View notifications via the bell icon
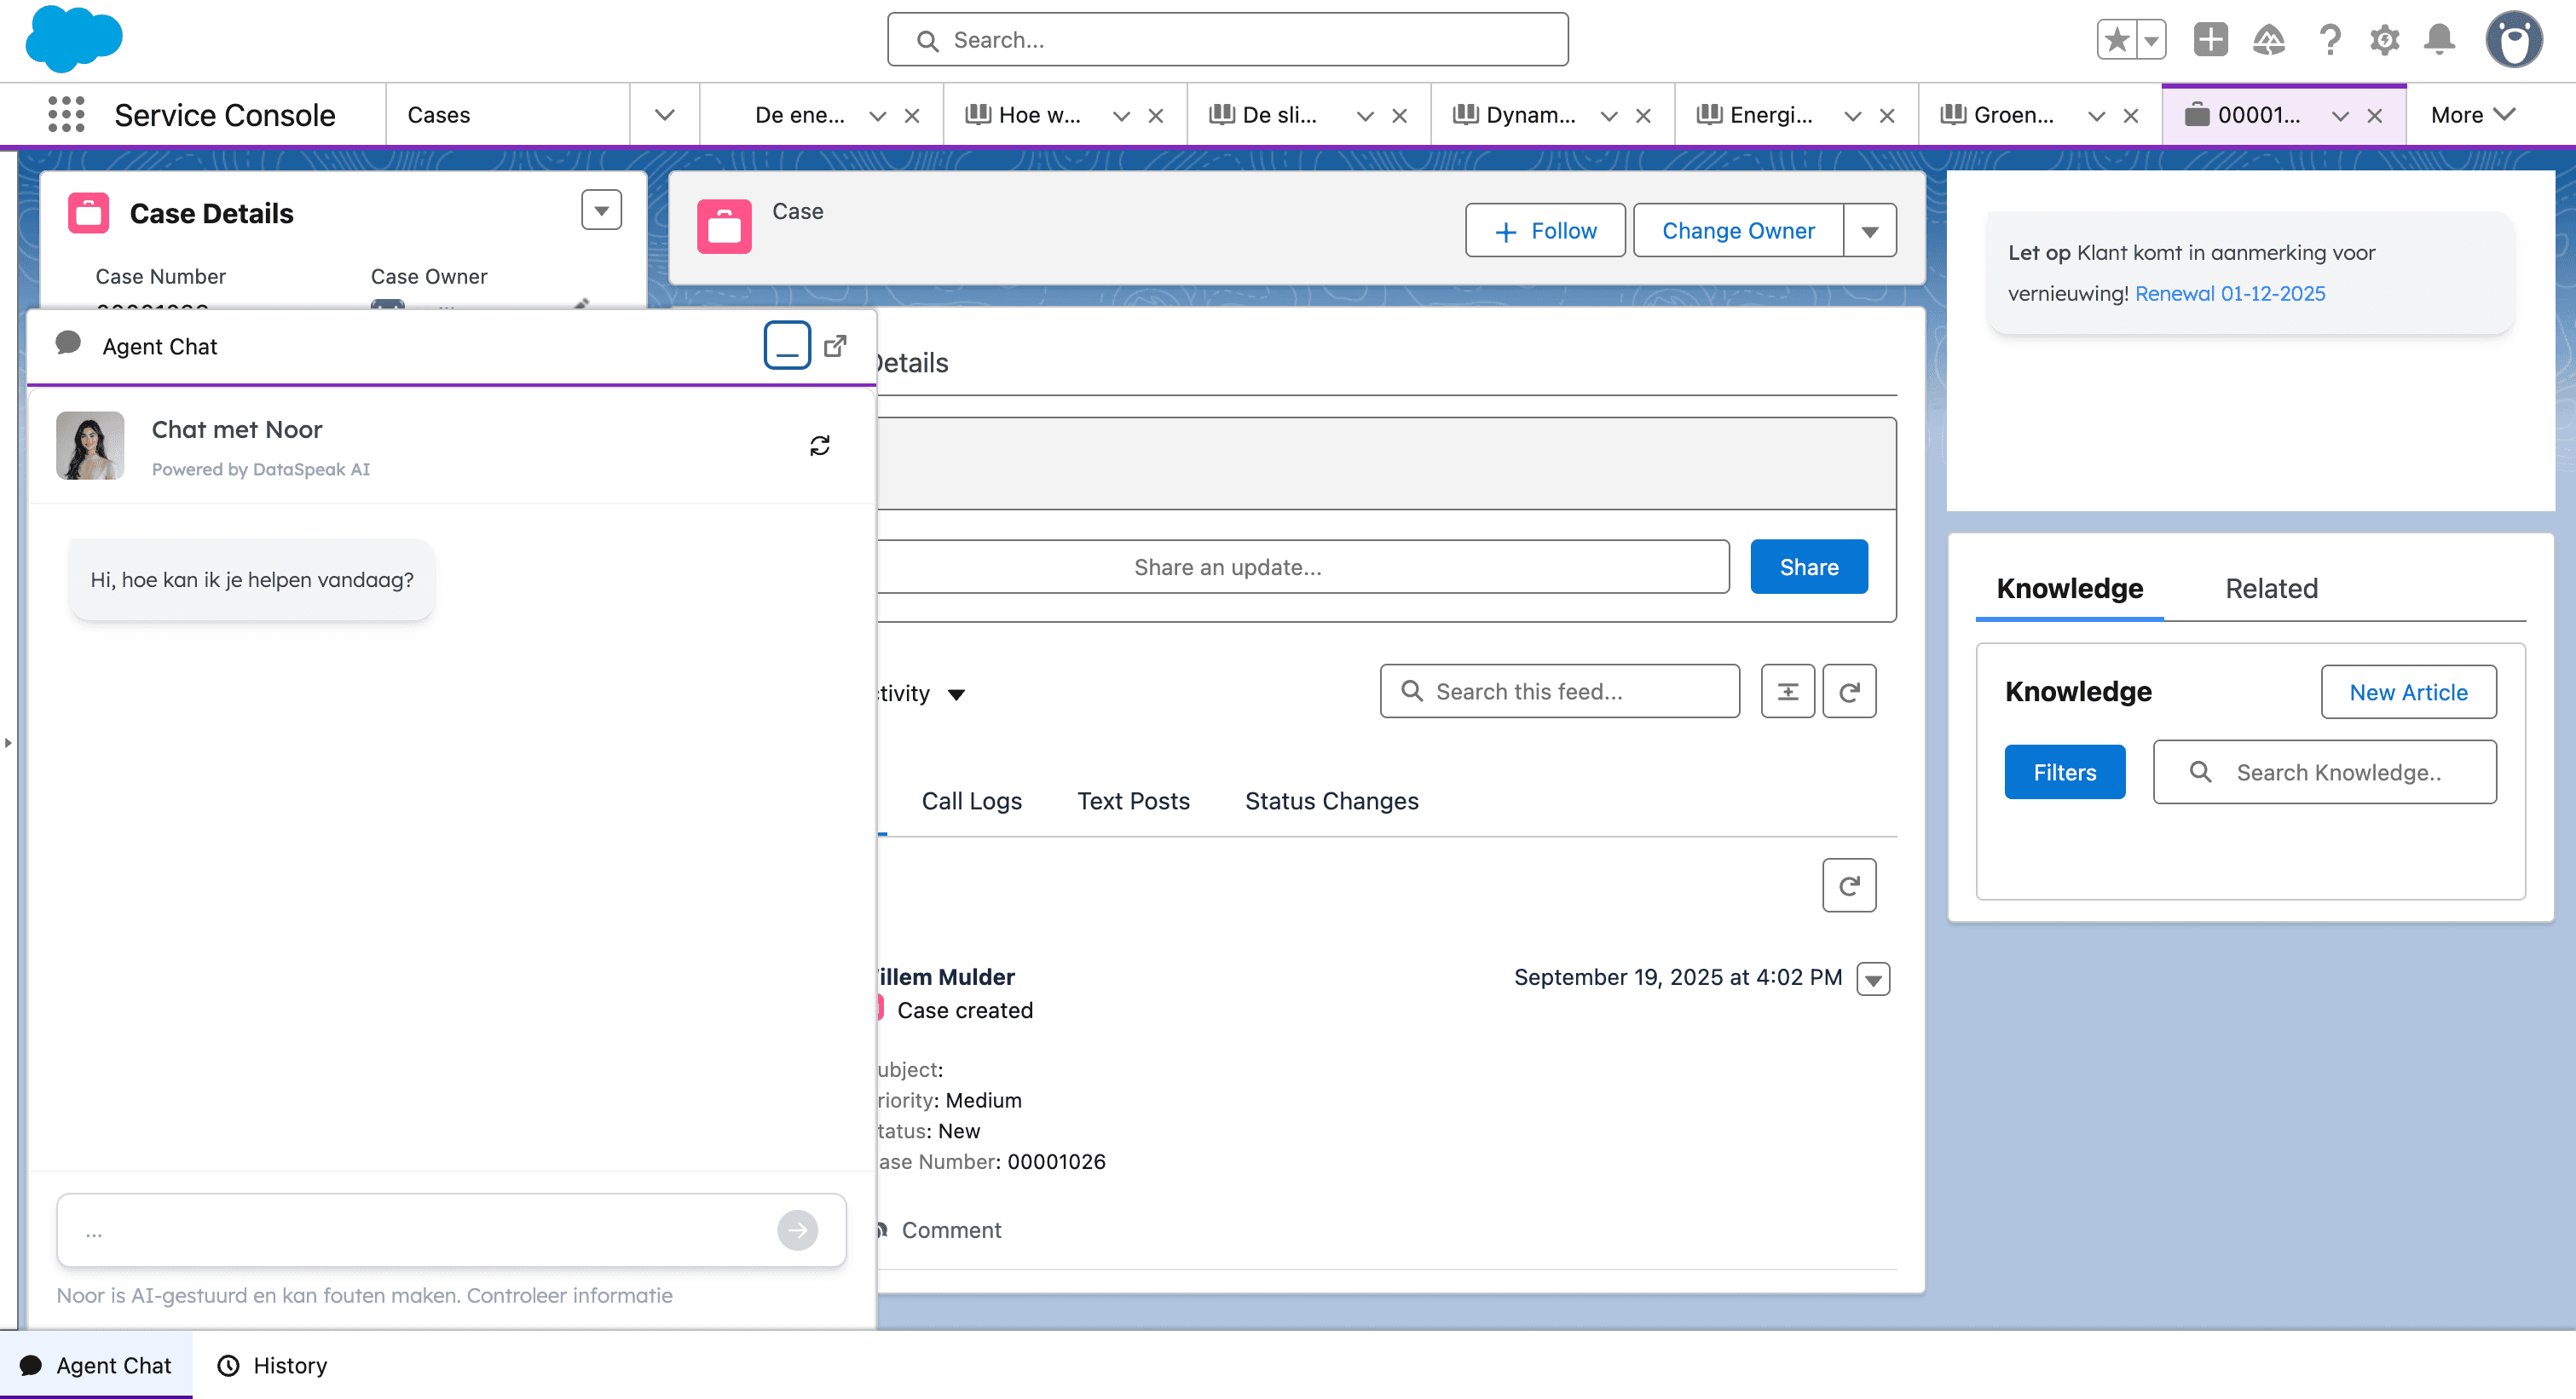 pyautogui.click(x=2438, y=39)
